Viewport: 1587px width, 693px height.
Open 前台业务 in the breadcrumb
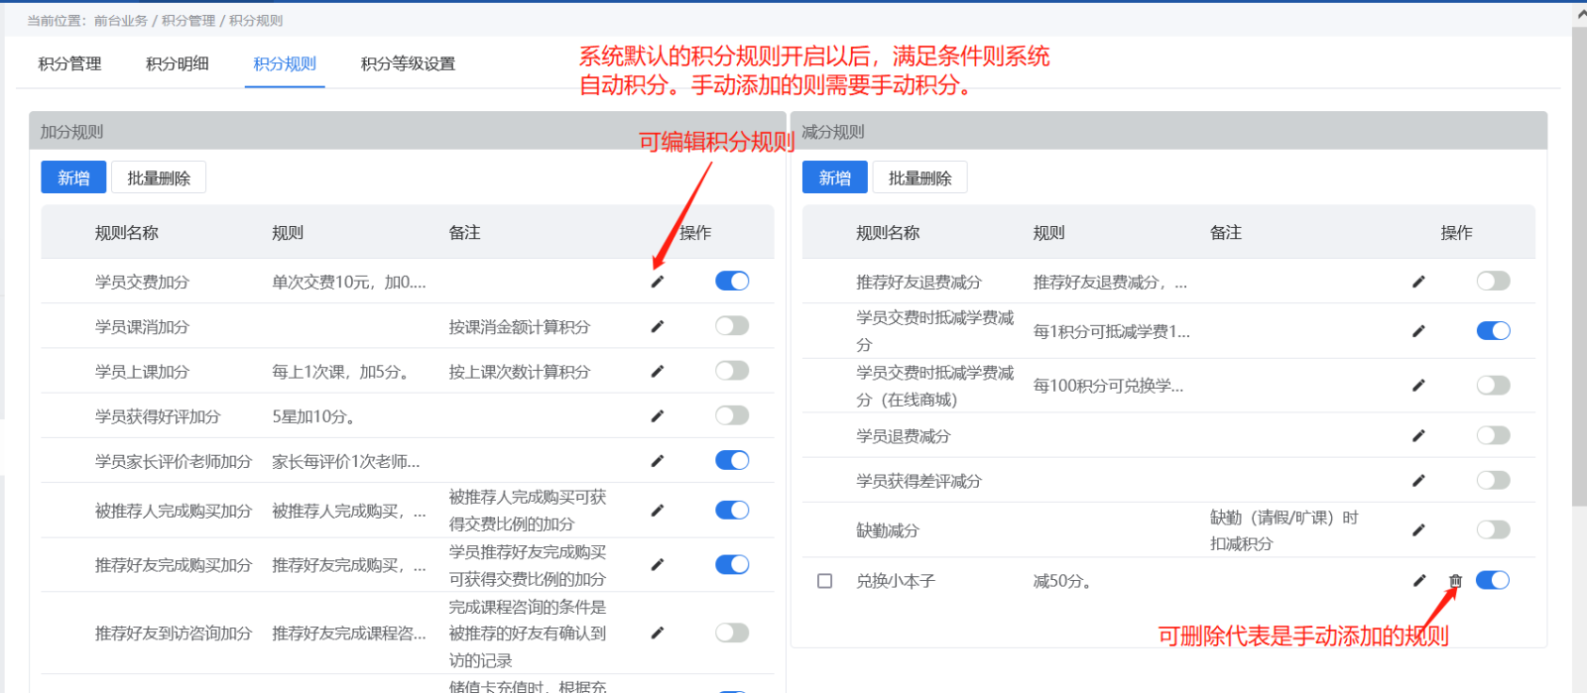[121, 20]
